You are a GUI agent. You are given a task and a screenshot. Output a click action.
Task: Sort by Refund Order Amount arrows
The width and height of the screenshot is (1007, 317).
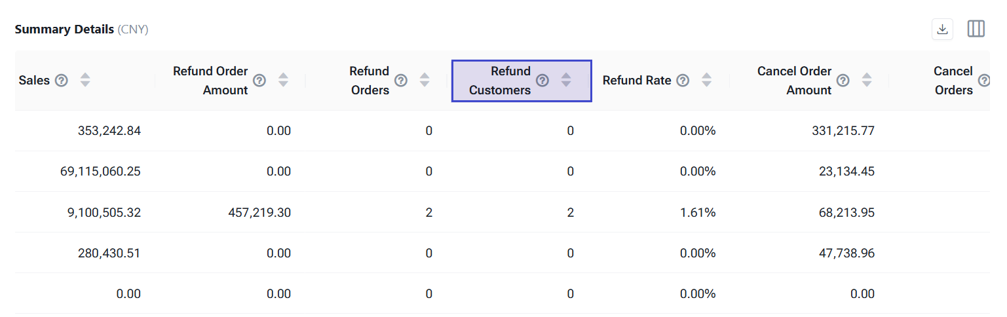coord(283,81)
